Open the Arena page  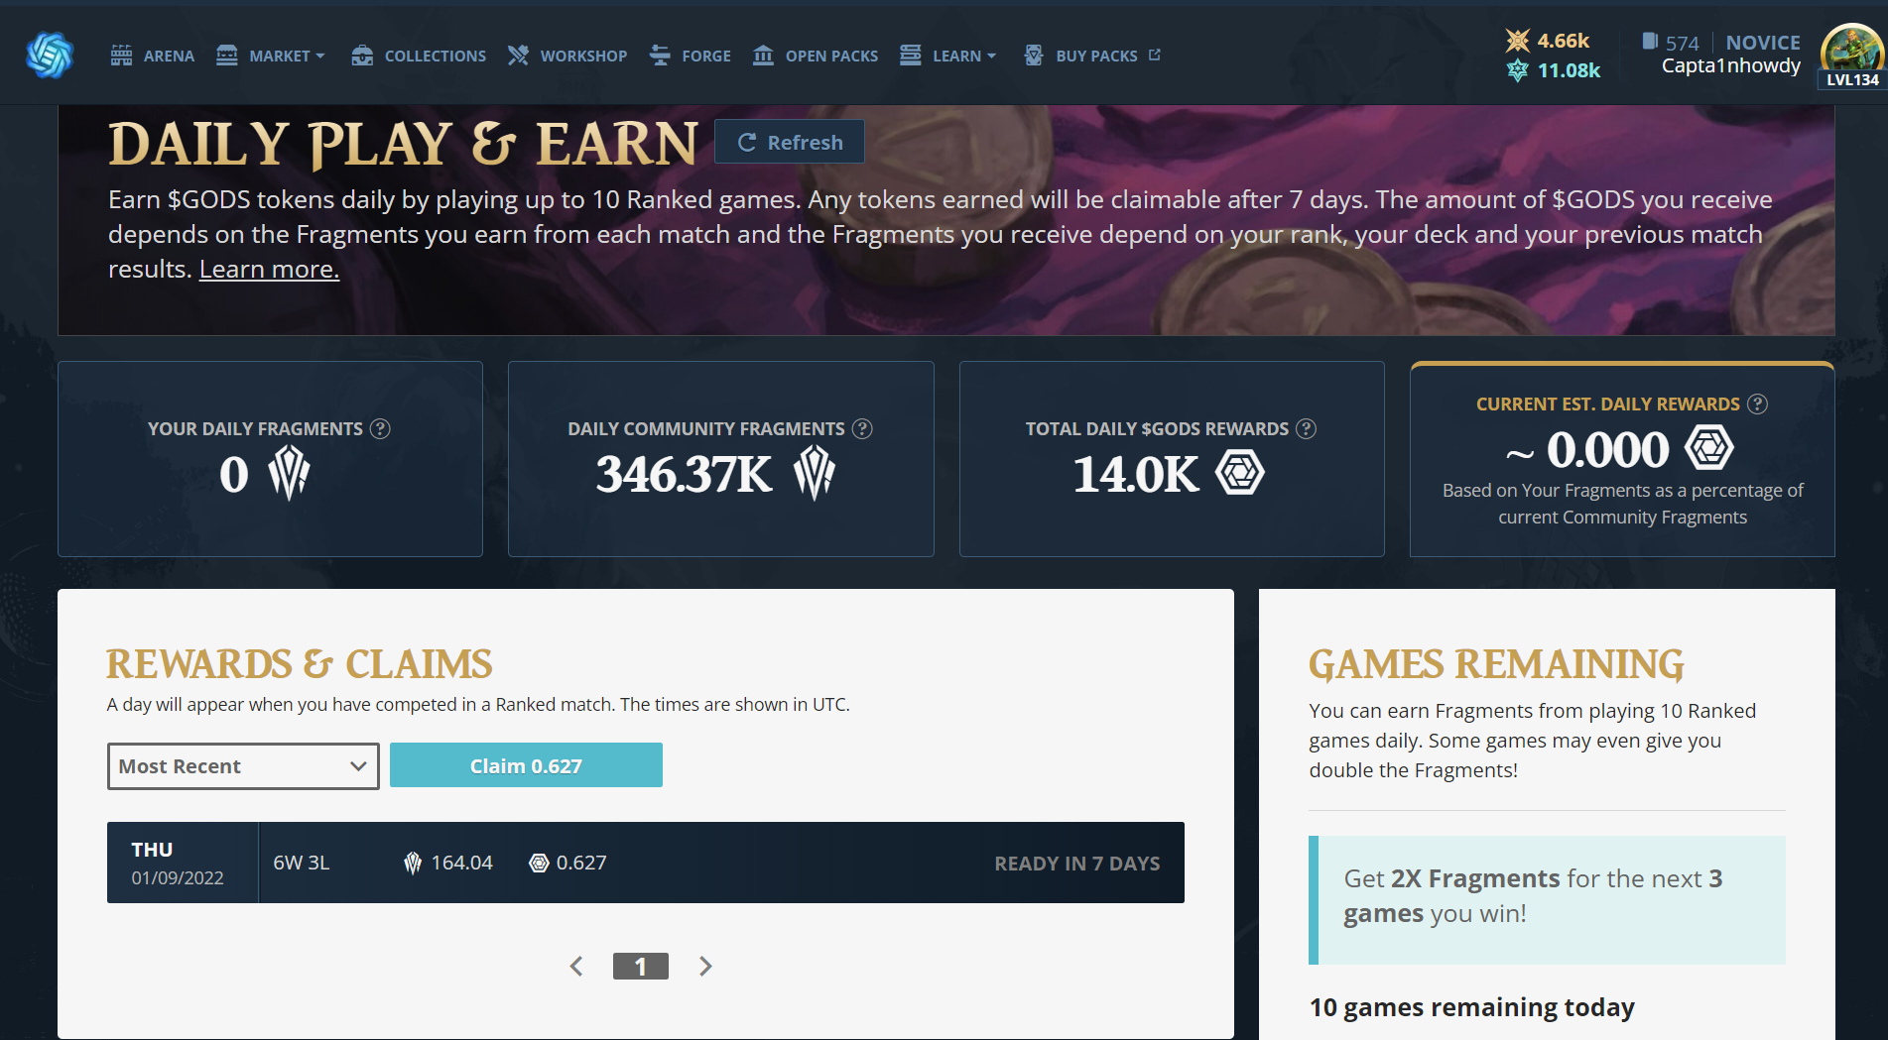coord(153,56)
